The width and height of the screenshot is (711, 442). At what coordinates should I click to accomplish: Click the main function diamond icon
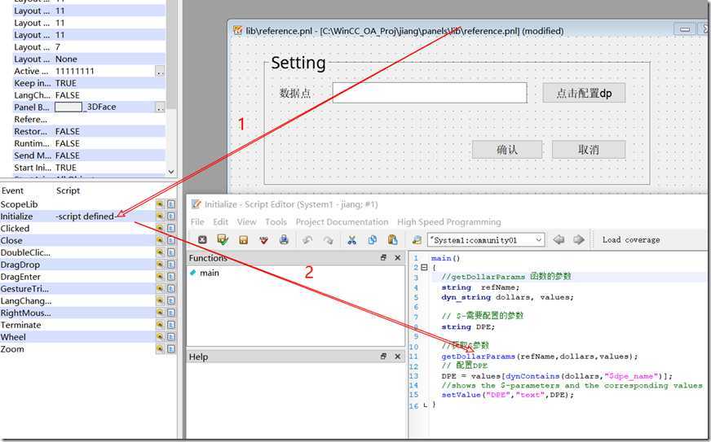(192, 273)
